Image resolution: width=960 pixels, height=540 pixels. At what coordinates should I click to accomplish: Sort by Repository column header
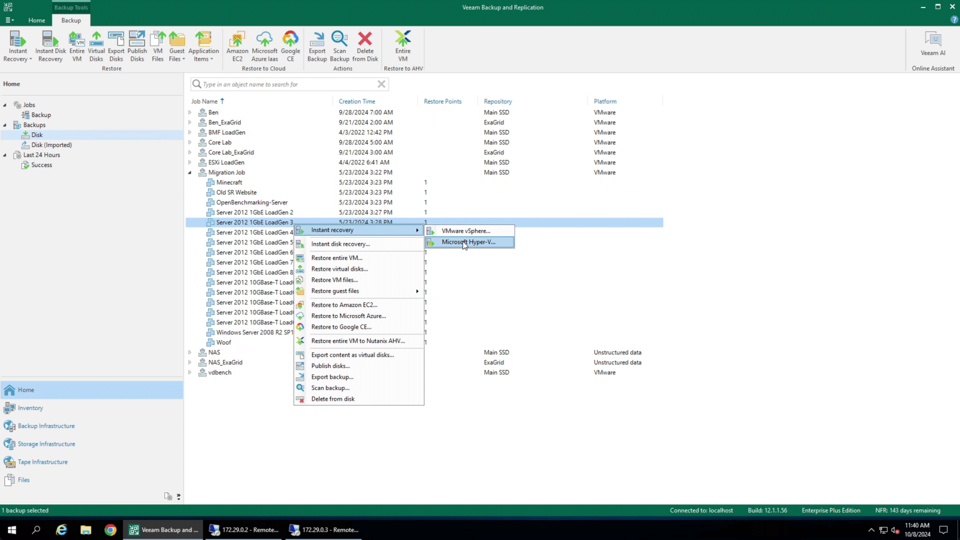497,101
